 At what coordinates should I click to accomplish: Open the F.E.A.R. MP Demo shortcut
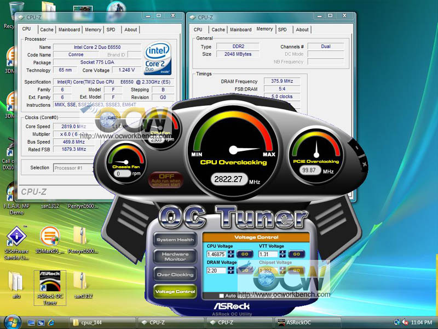[16, 200]
